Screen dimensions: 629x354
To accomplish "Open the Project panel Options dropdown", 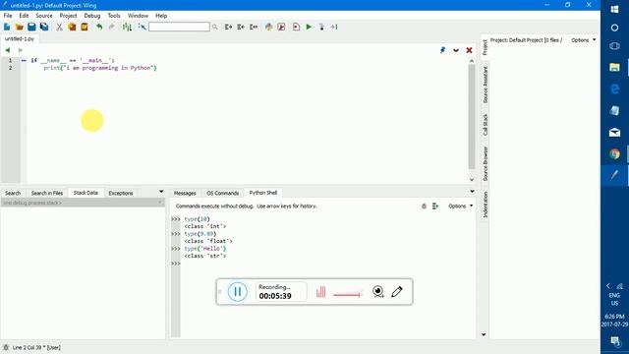I will [583, 40].
